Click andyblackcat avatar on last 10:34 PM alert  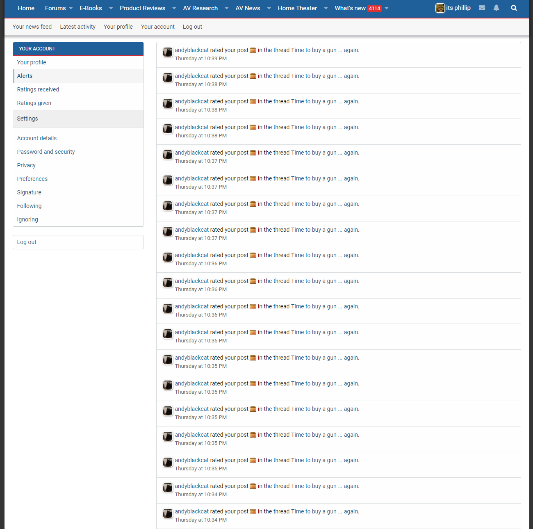click(168, 513)
